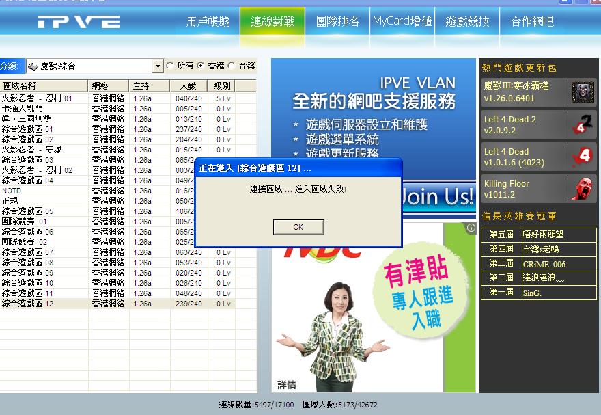Screen dimensions: 601x415
Task: Click the Left 4 Dead 2 icon
Action: click(583, 124)
